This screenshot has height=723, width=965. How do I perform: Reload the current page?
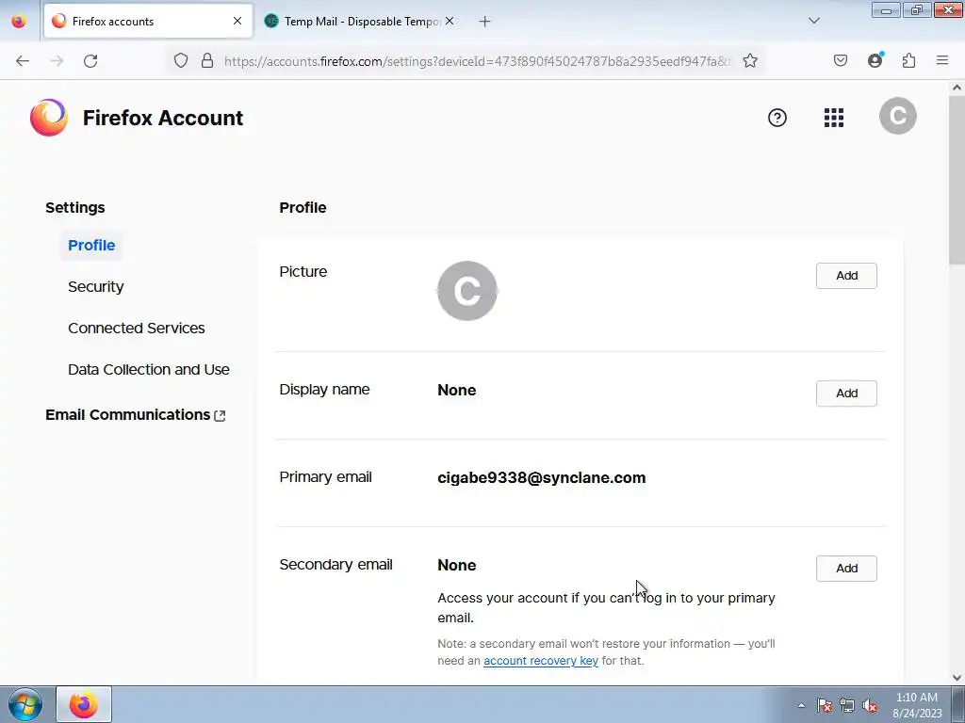[90, 61]
